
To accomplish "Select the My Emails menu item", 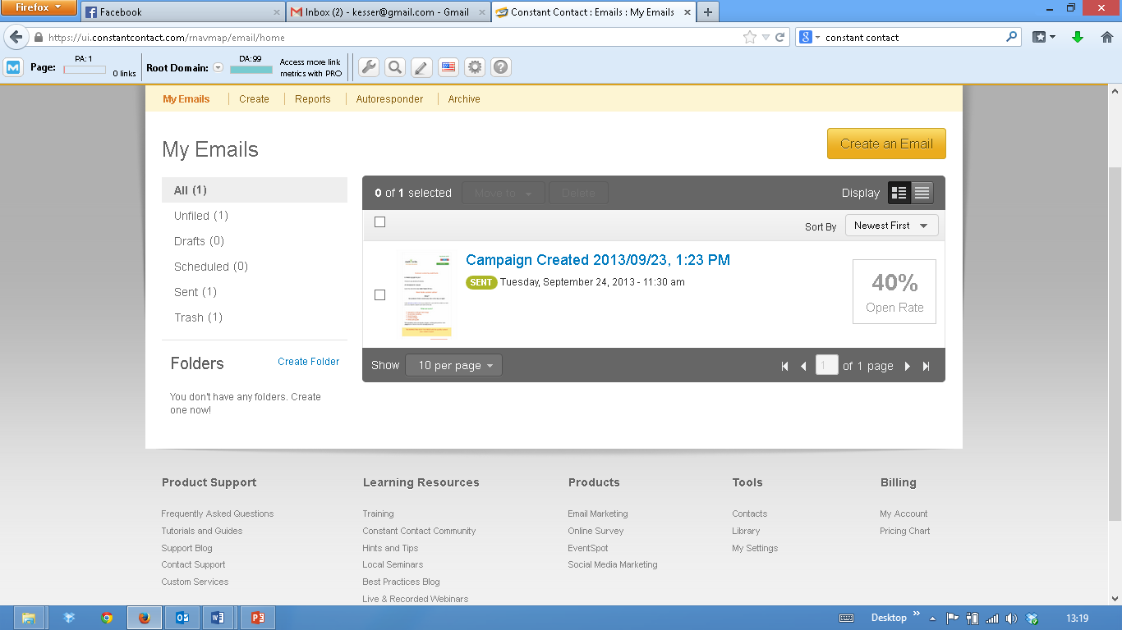I will click(186, 98).
